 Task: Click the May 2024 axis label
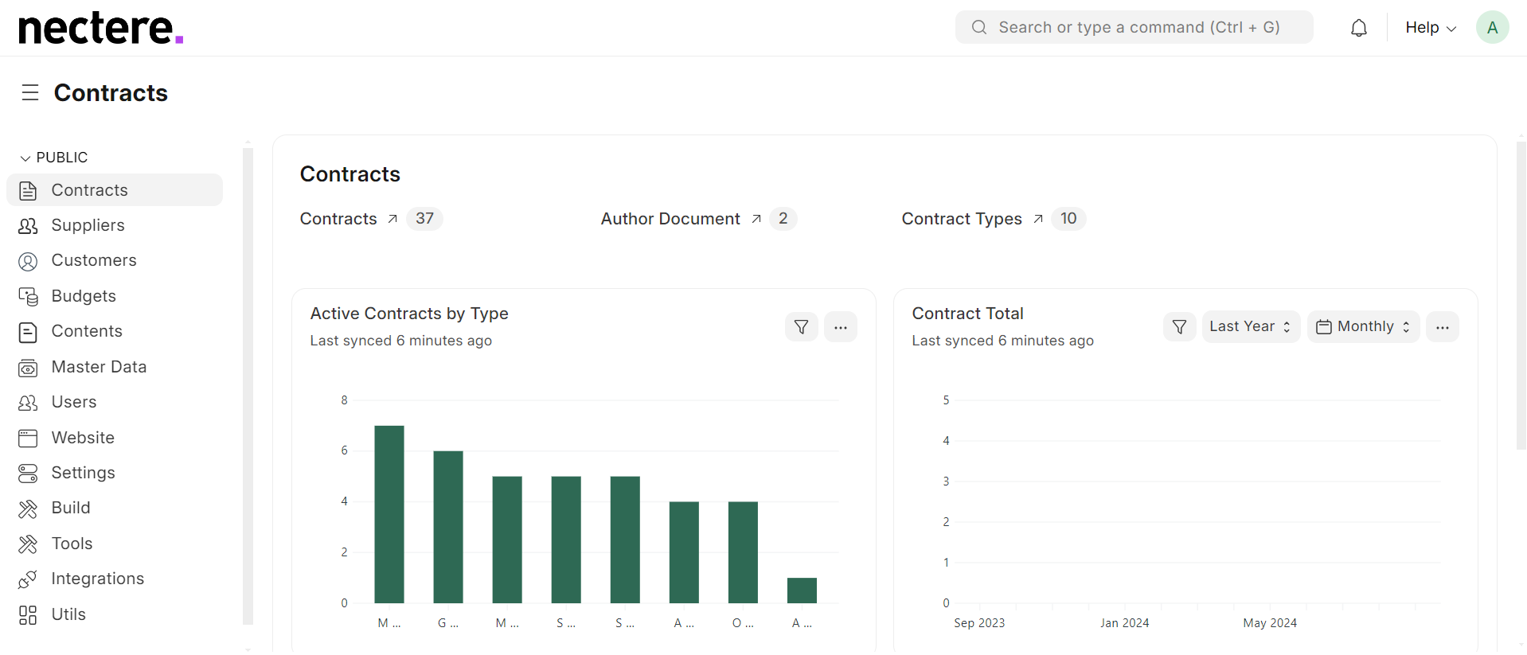pos(1270,623)
